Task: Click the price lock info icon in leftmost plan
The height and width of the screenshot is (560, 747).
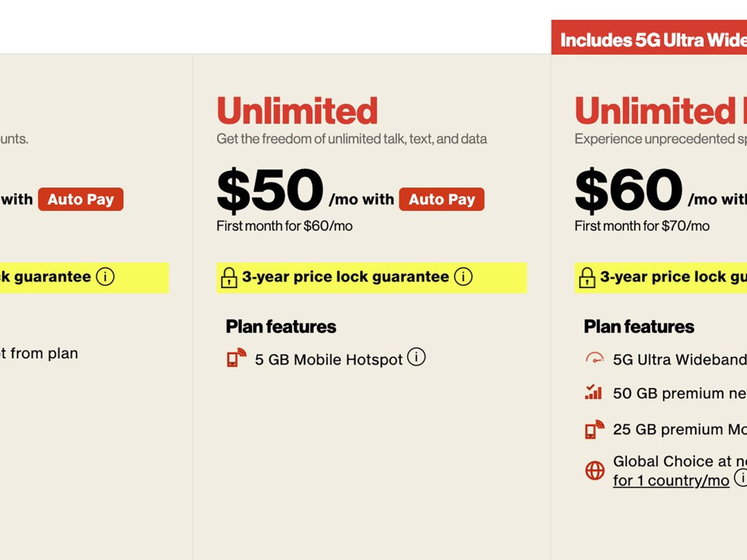Action: point(105,277)
